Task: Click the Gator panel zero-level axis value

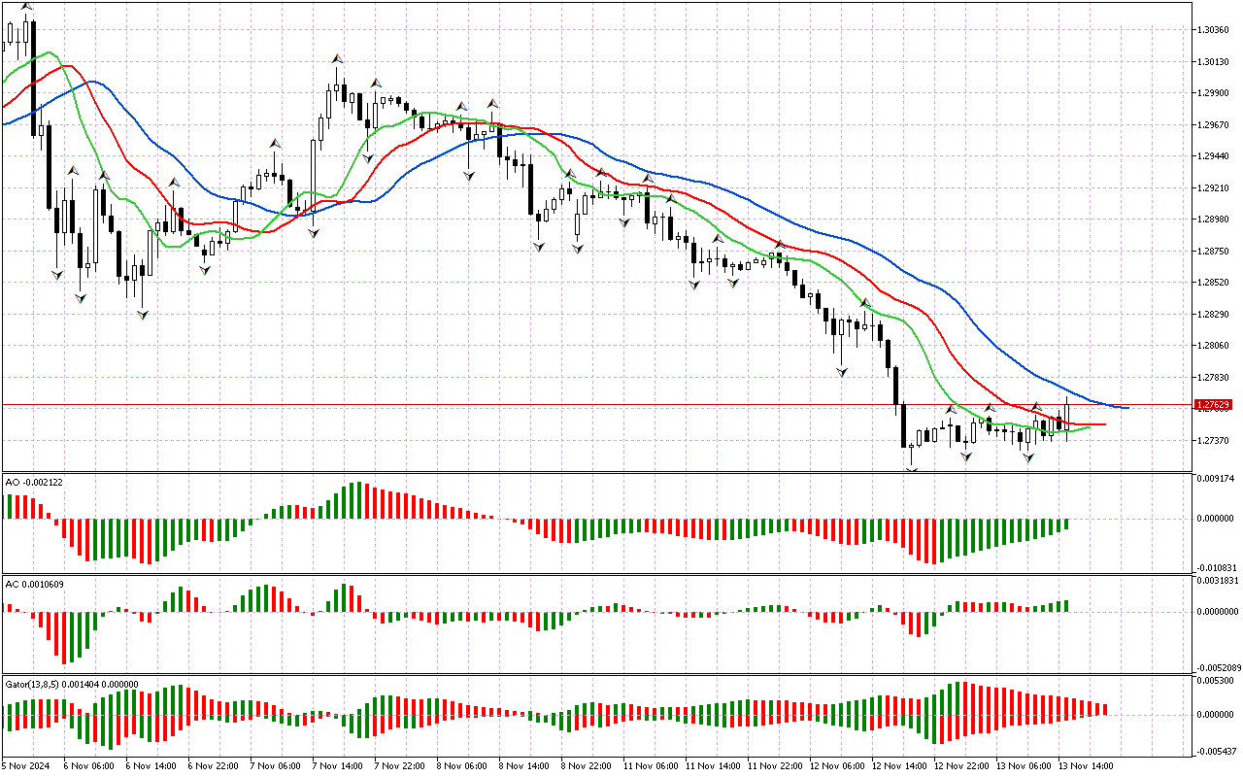Action: coord(1216,715)
